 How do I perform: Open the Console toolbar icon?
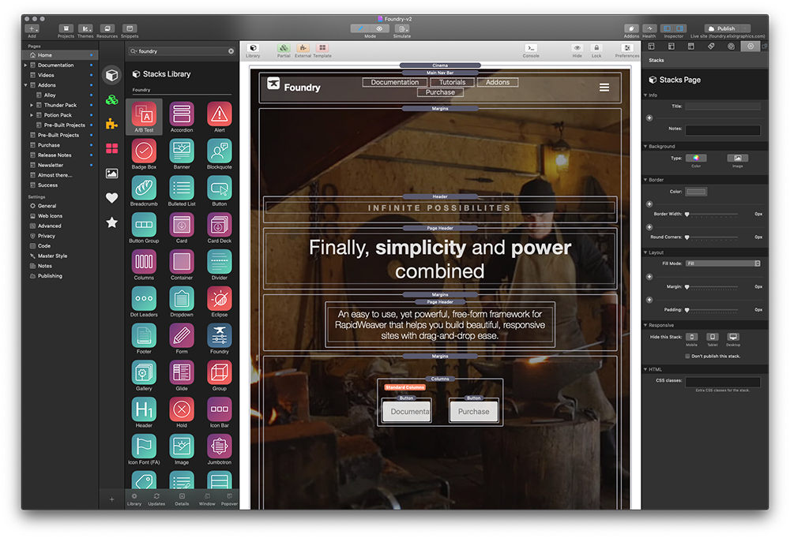point(531,48)
